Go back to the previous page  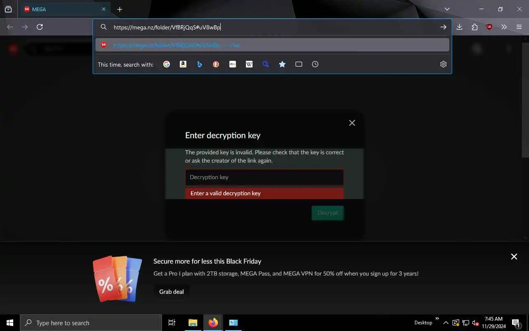coord(10,27)
